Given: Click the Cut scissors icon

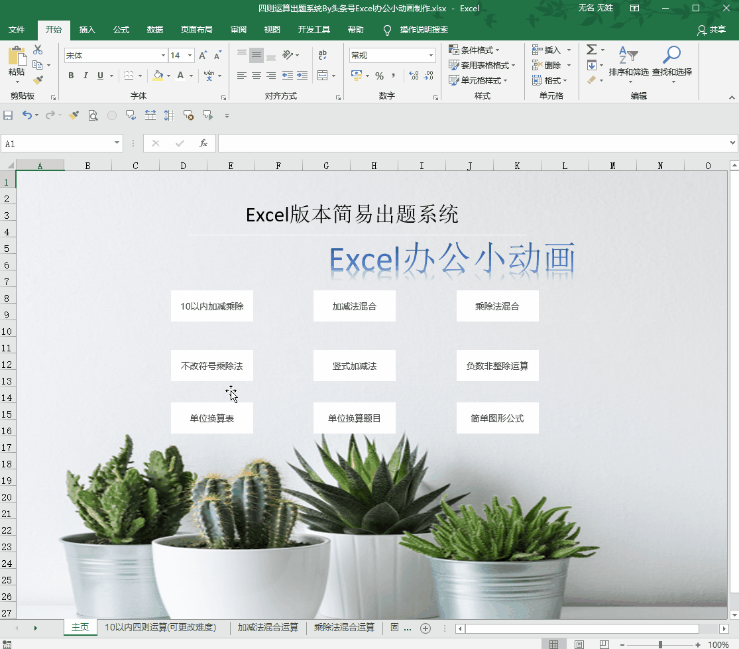Looking at the screenshot, I should [x=38, y=50].
